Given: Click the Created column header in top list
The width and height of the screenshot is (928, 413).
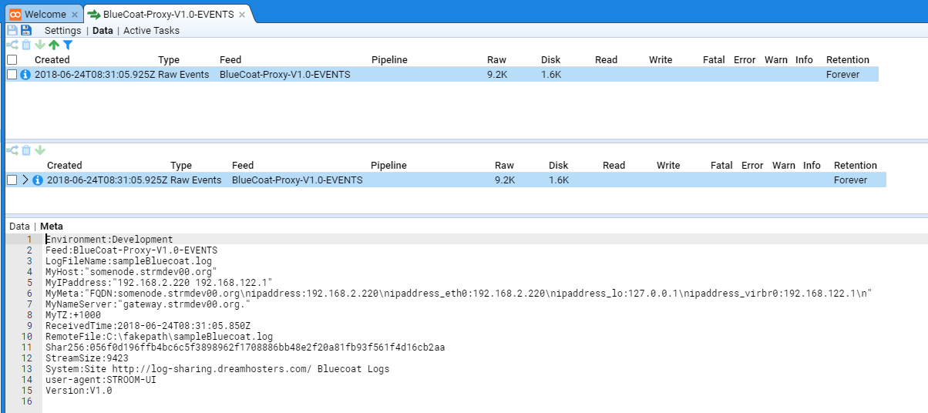Looking at the screenshot, I should tap(52, 60).
